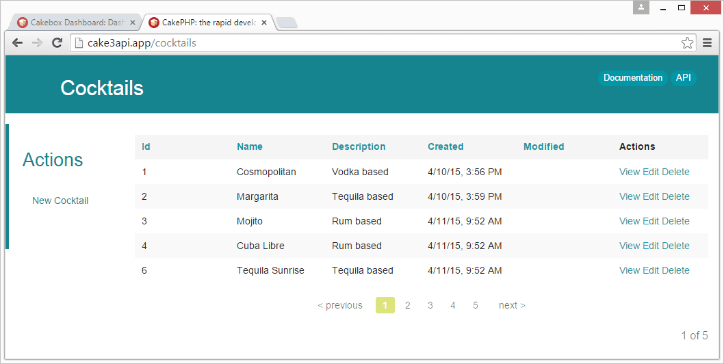Image resolution: width=724 pixels, height=364 pixels.
Task: Click the API button in header
Action: point(683,78)
